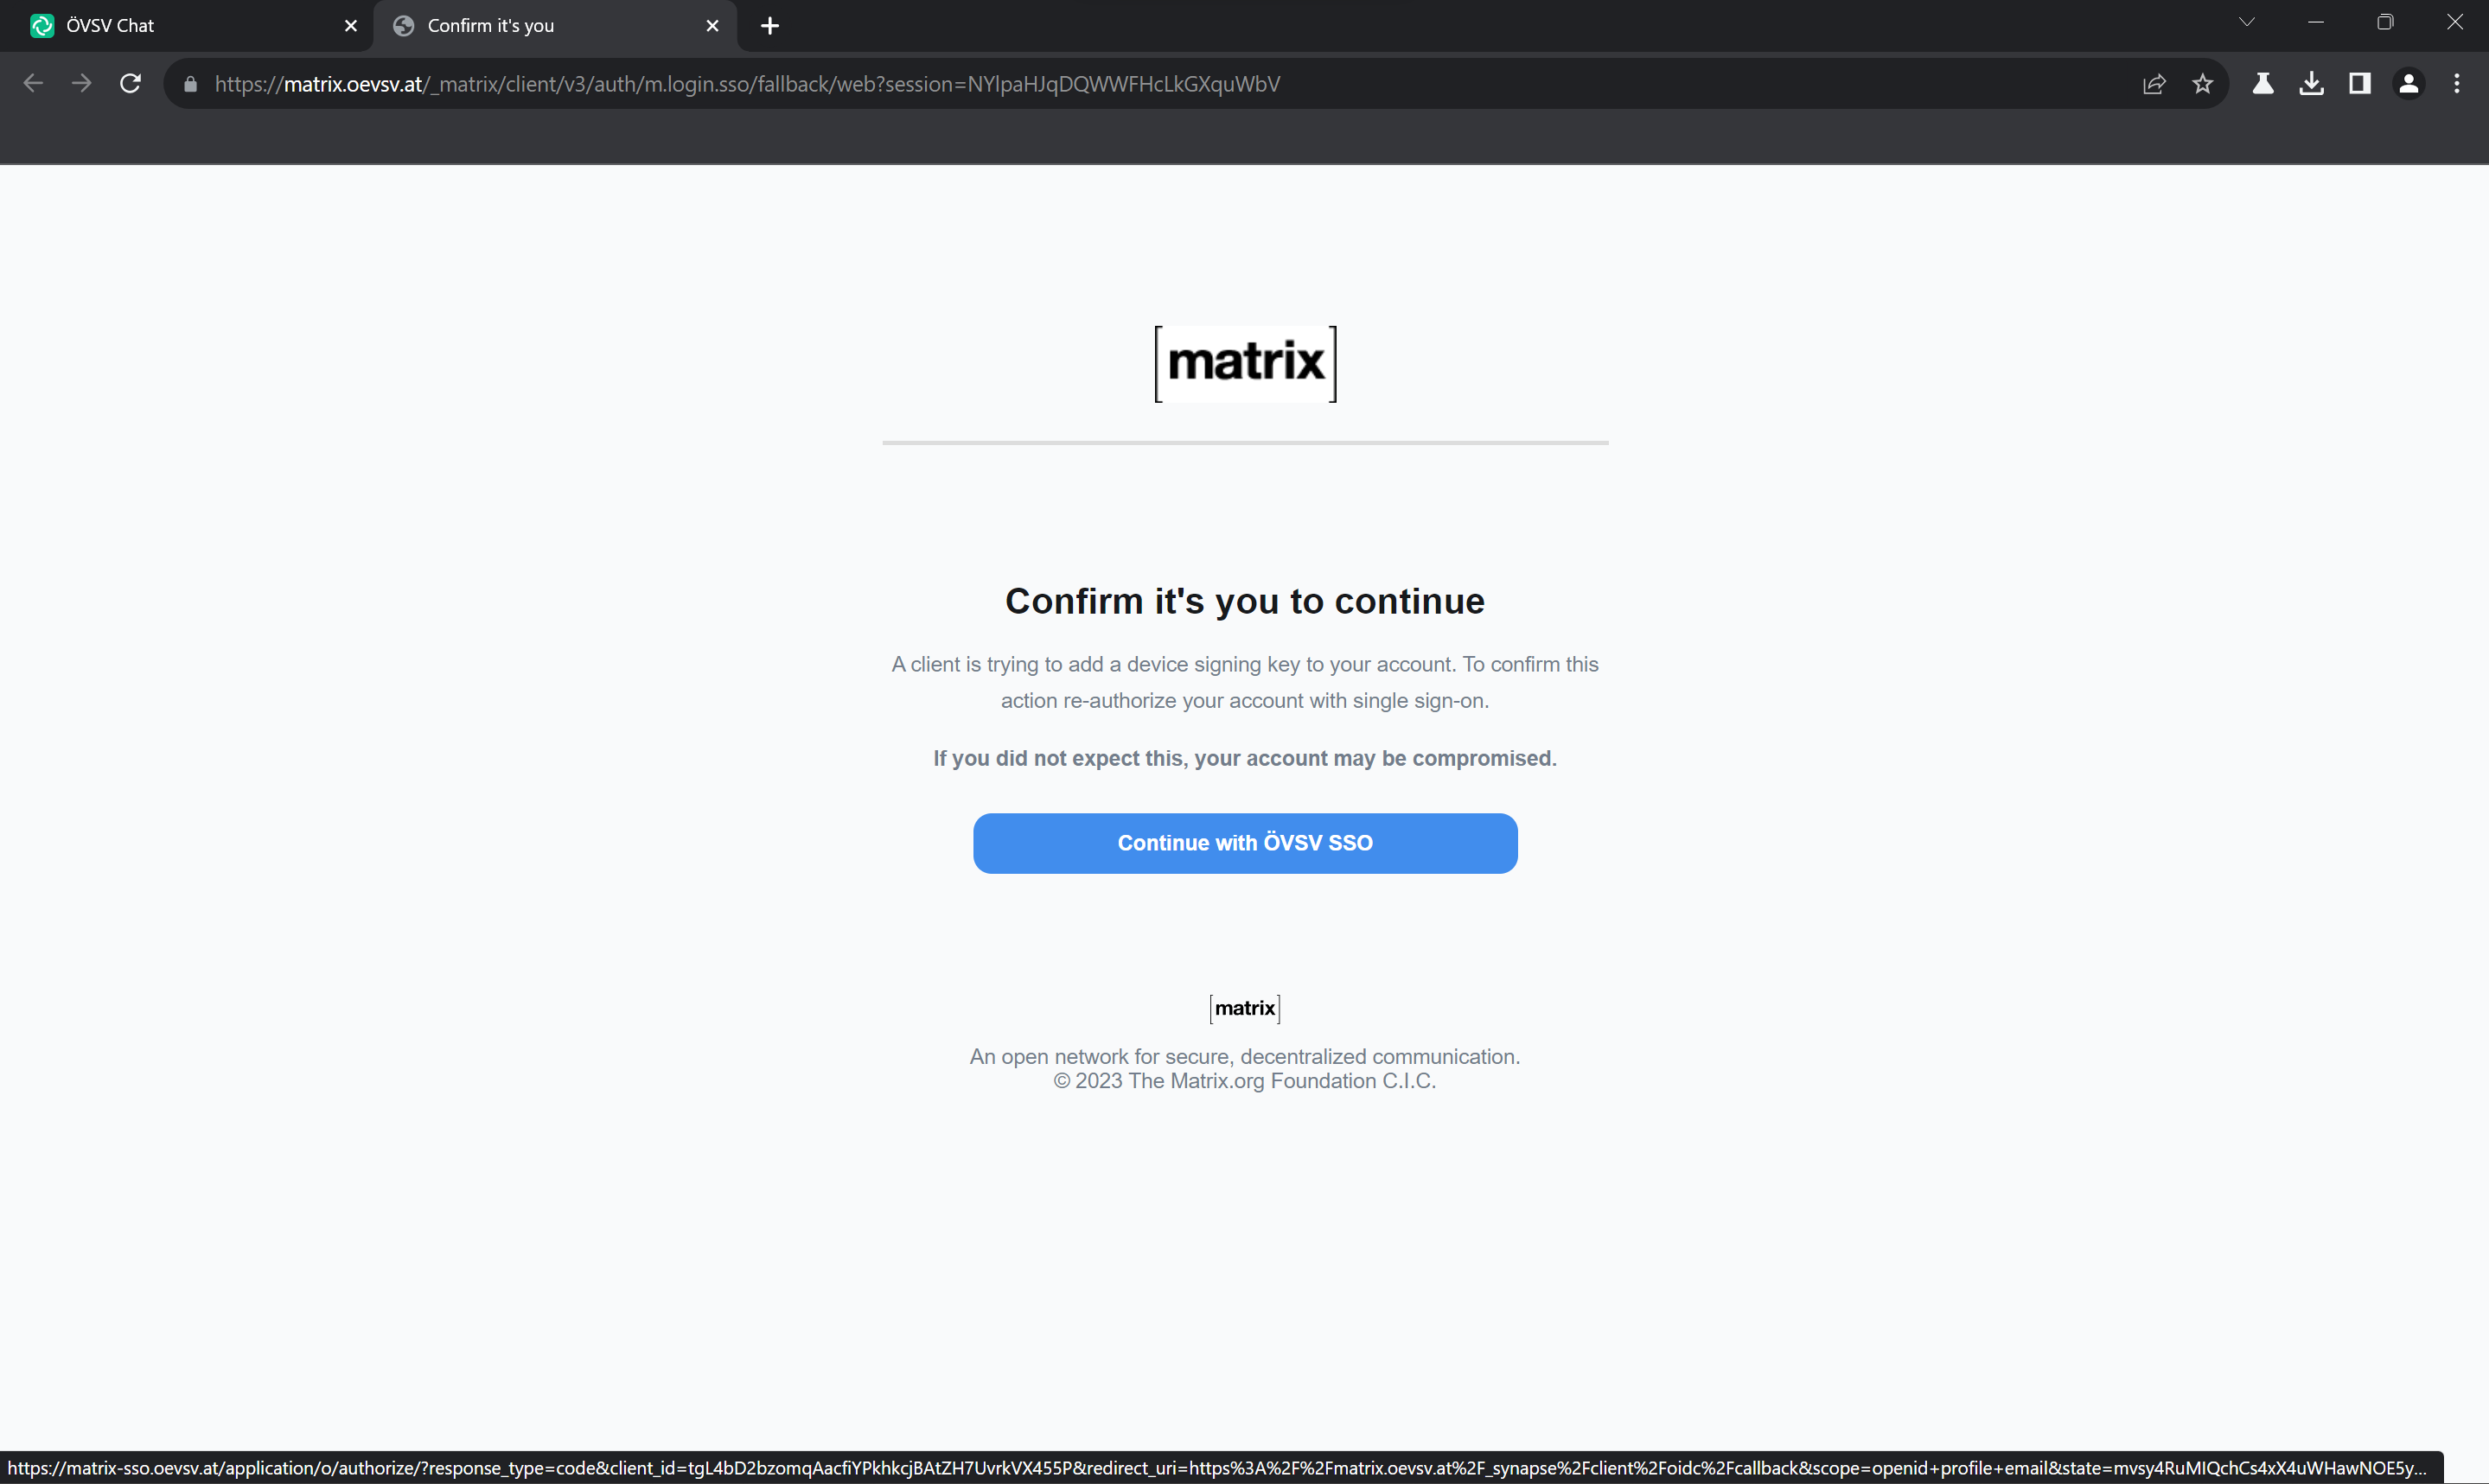2489x1484 pixels.
Task: Close the Confirm it's you tab
Action: [712, 26]
